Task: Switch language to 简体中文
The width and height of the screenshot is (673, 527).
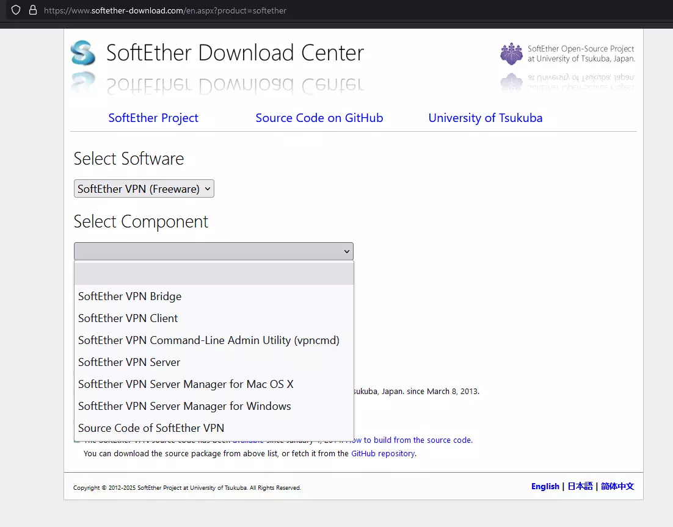Action: [617, 486]
